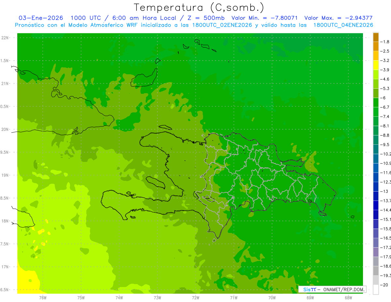Image resolution: width=391 pixels, height=302 pixels.
Task: Click the "8.5N" latitude tick label
Action: click(x=5, y=198)
